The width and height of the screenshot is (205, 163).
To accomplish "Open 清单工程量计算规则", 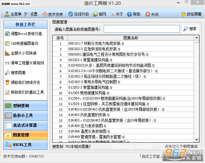I will point(24,63).
